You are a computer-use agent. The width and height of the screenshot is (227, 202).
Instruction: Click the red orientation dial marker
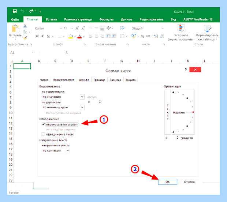[x=193, y=112]
